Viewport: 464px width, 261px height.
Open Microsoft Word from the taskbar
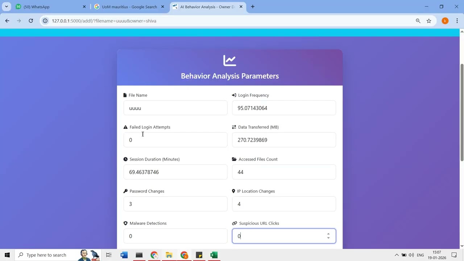124,255
